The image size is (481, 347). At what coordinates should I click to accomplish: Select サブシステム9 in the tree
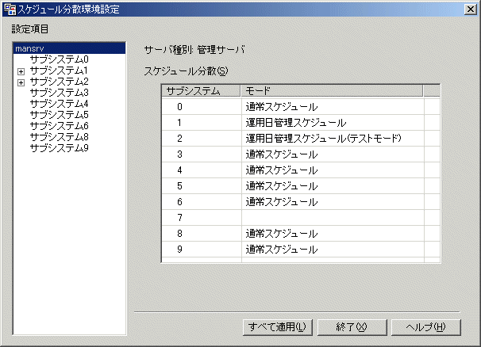[60, 147]
